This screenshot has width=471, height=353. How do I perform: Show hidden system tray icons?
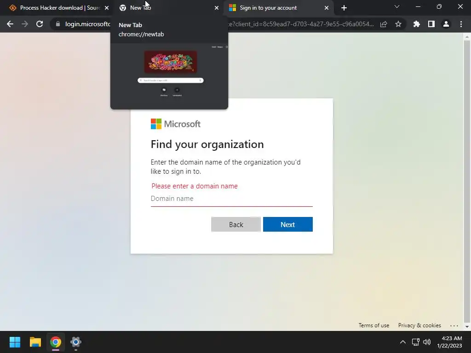403,342
